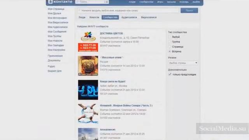Click "Найдено 96 677 сообществ" results count
This screenshot has width=249, height=140.
pyautogui.click(x=93, y=26)
